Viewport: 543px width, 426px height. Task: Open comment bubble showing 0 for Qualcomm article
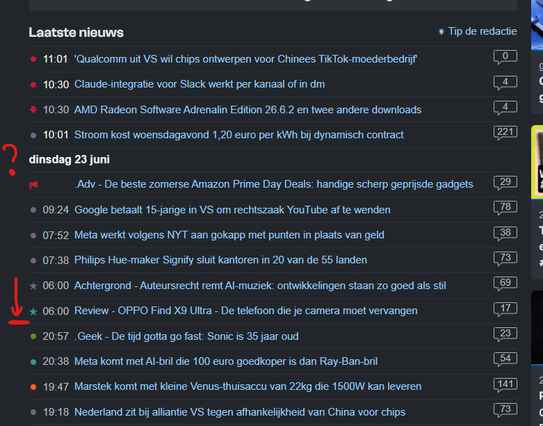coord(505,57)
